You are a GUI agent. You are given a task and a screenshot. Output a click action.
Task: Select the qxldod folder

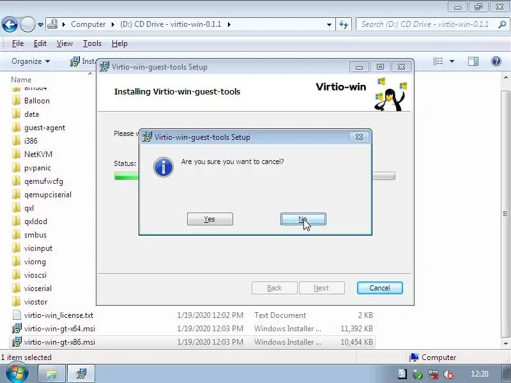pyautogui.click(x=36, y=222)
